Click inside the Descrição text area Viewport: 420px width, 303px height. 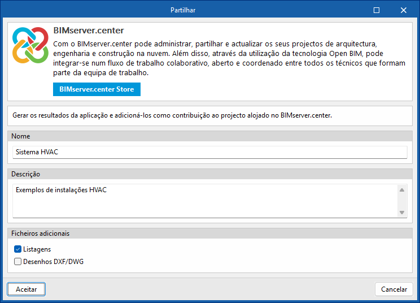click(x=204, y=201)
